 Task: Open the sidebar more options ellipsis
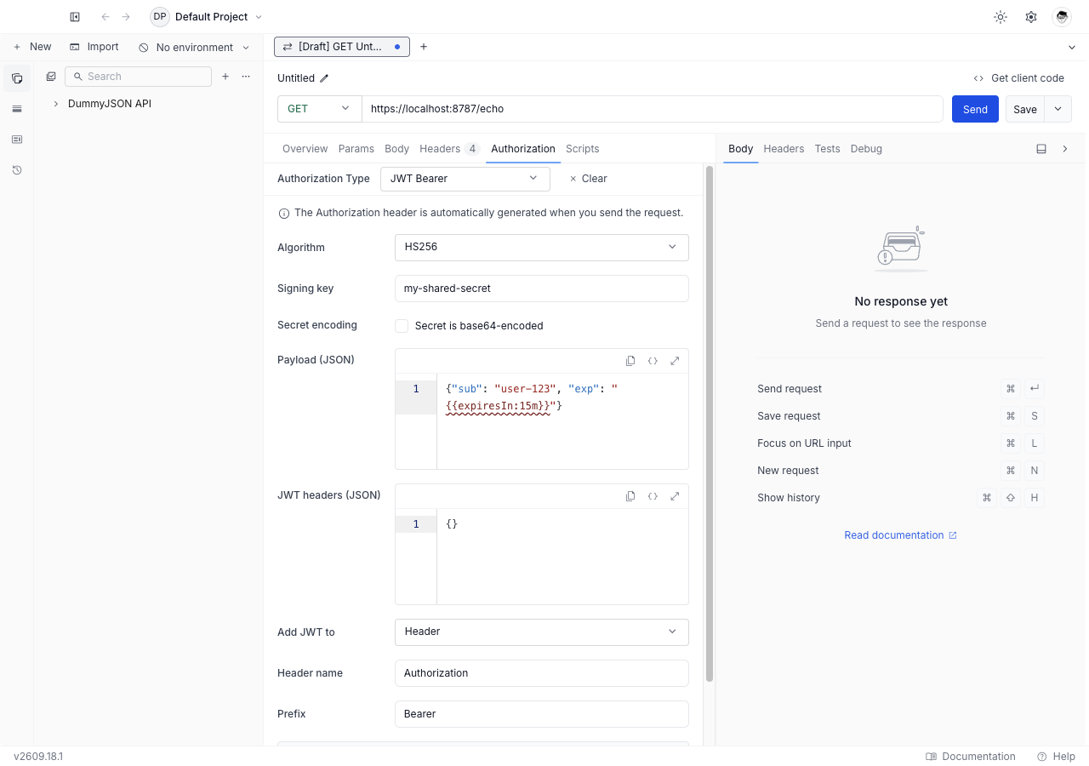246,77
